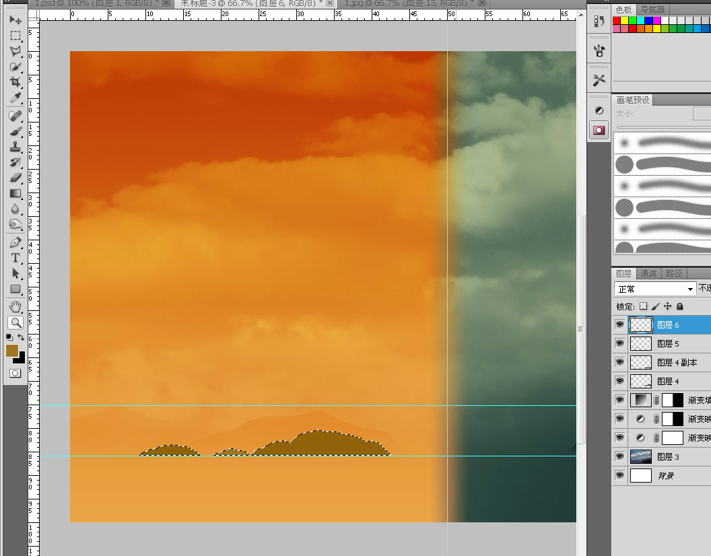Select the Zoom tool
The width and height of the screenshot is (711, 556).
(x=15, y=323)
